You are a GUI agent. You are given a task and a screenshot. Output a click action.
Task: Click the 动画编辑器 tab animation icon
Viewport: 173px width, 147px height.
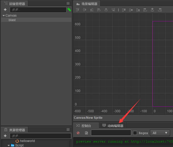(x=104, y=125)
